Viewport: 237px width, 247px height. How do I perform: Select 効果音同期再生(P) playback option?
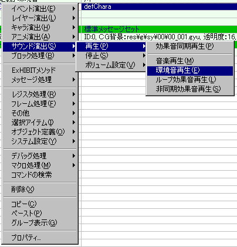189,46
